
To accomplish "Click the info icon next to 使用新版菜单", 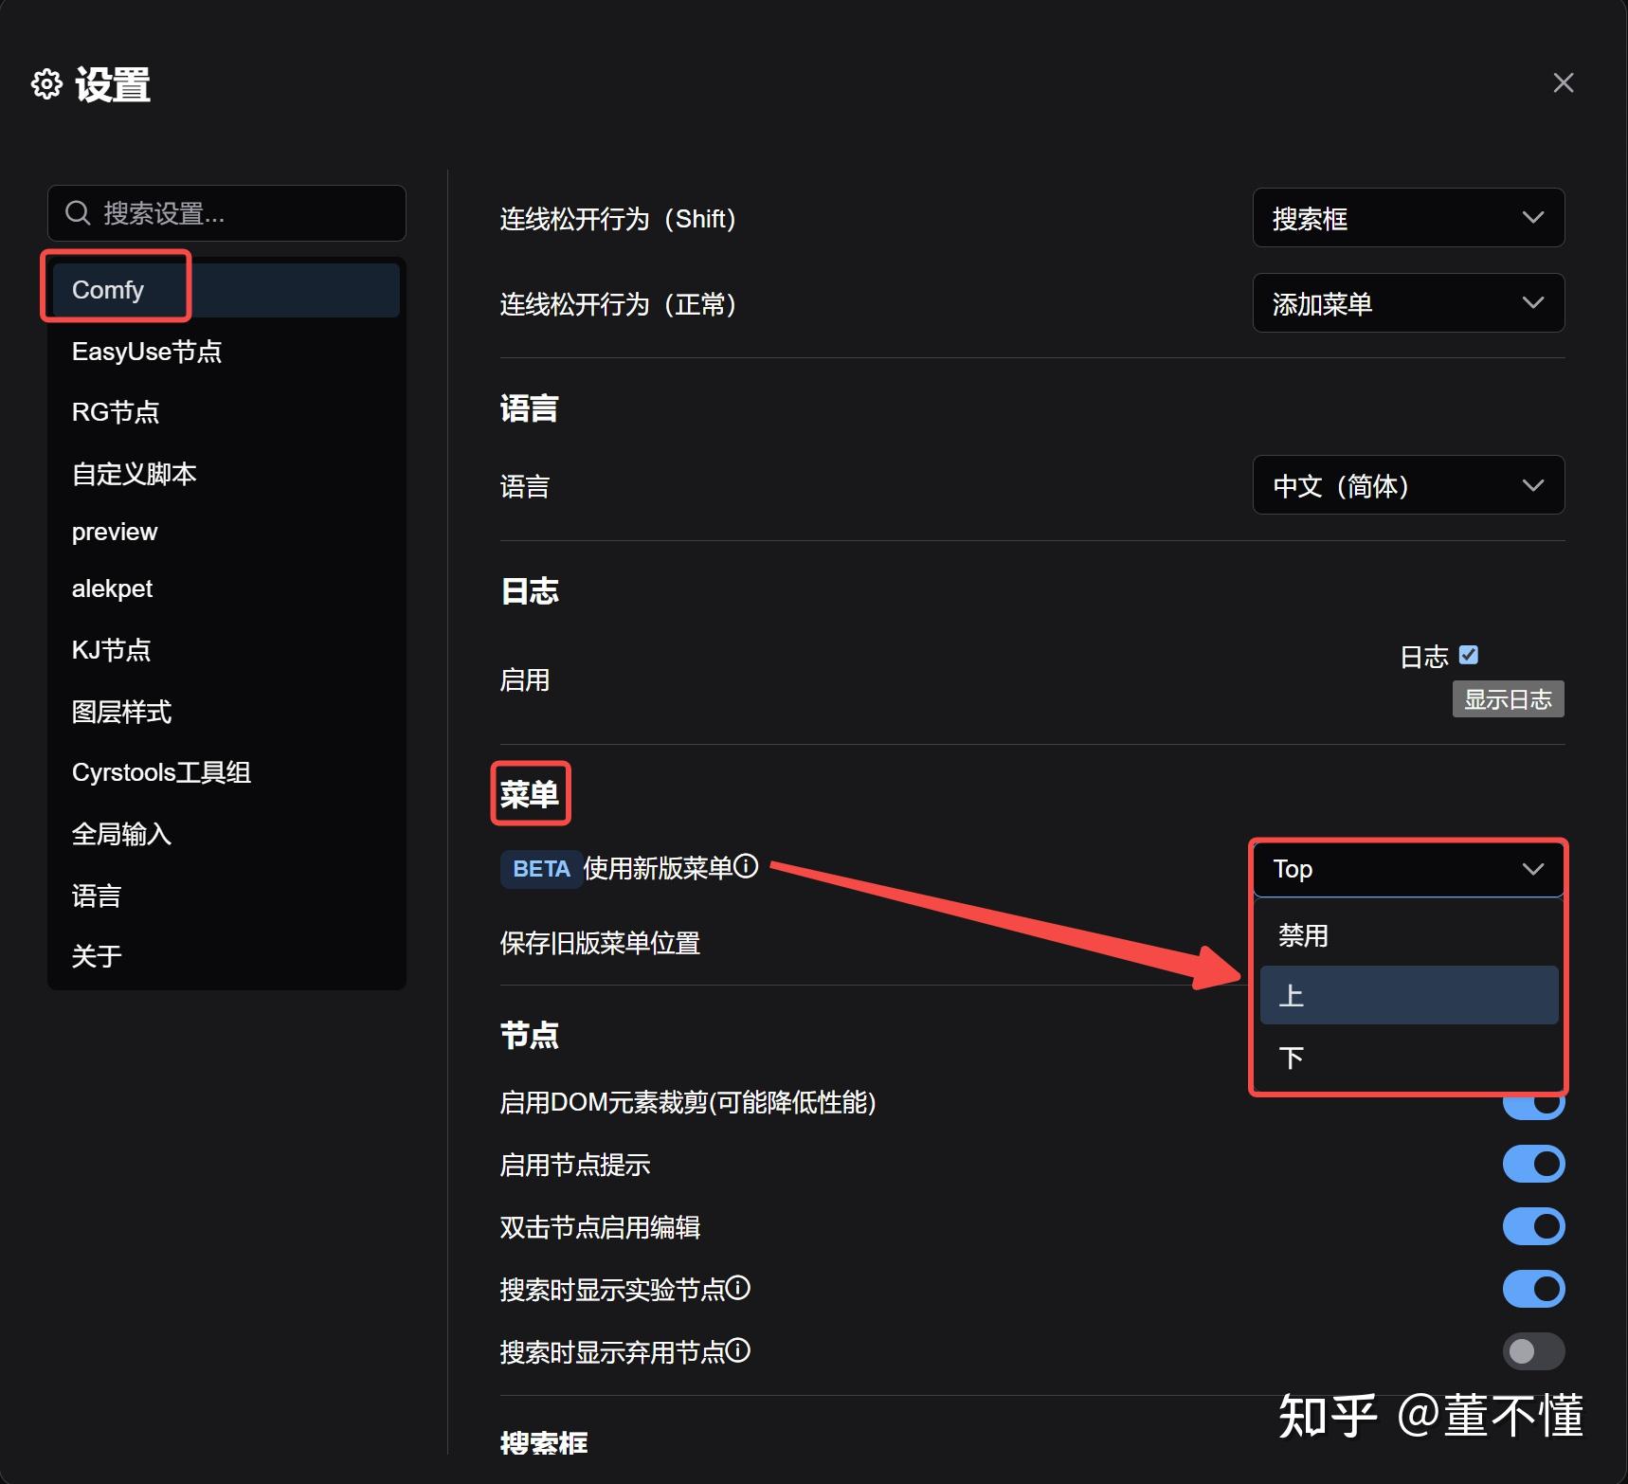I will tap(749, 867).
